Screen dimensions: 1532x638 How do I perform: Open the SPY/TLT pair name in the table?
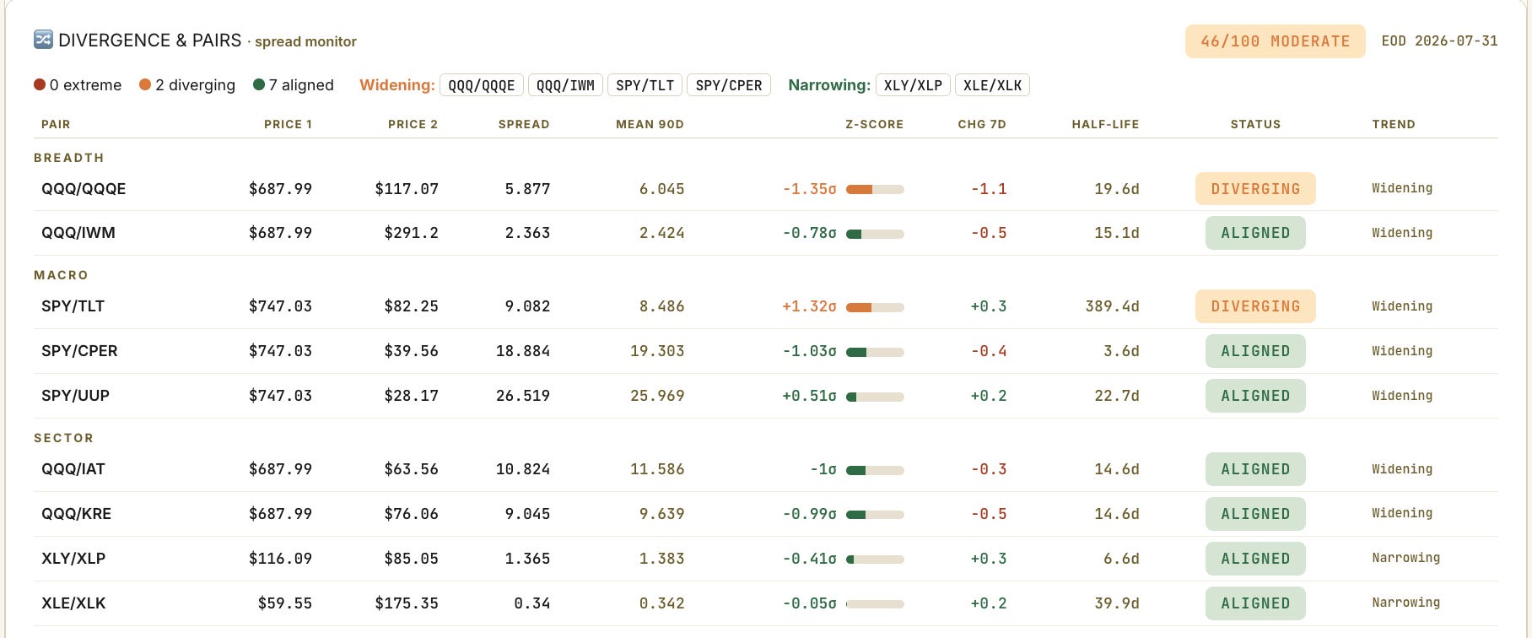tap(73, 306)
